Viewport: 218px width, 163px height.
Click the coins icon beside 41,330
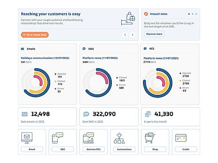tap(148, 114)
